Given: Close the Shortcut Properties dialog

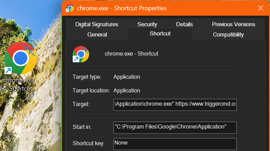Looking at the screenshot, I should pyautogui.click(x=260, y=8).
